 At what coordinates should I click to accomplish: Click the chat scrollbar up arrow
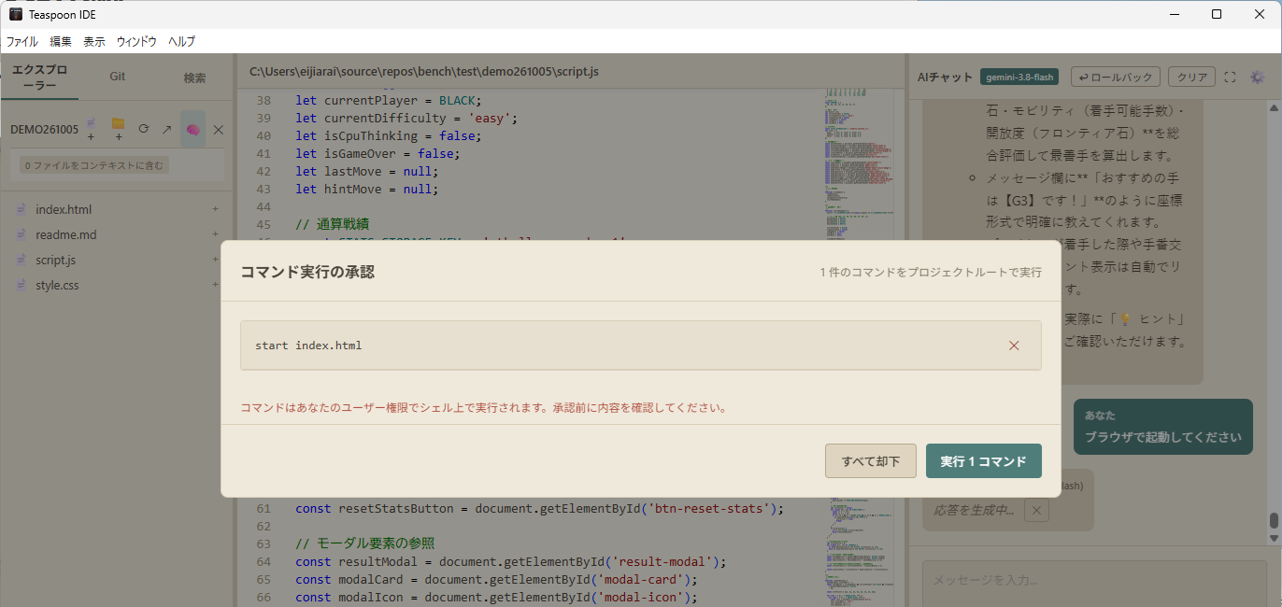[1273, 107]
